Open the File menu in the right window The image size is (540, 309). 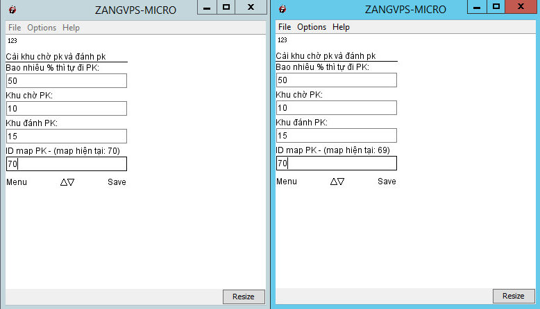pos(285,27)
